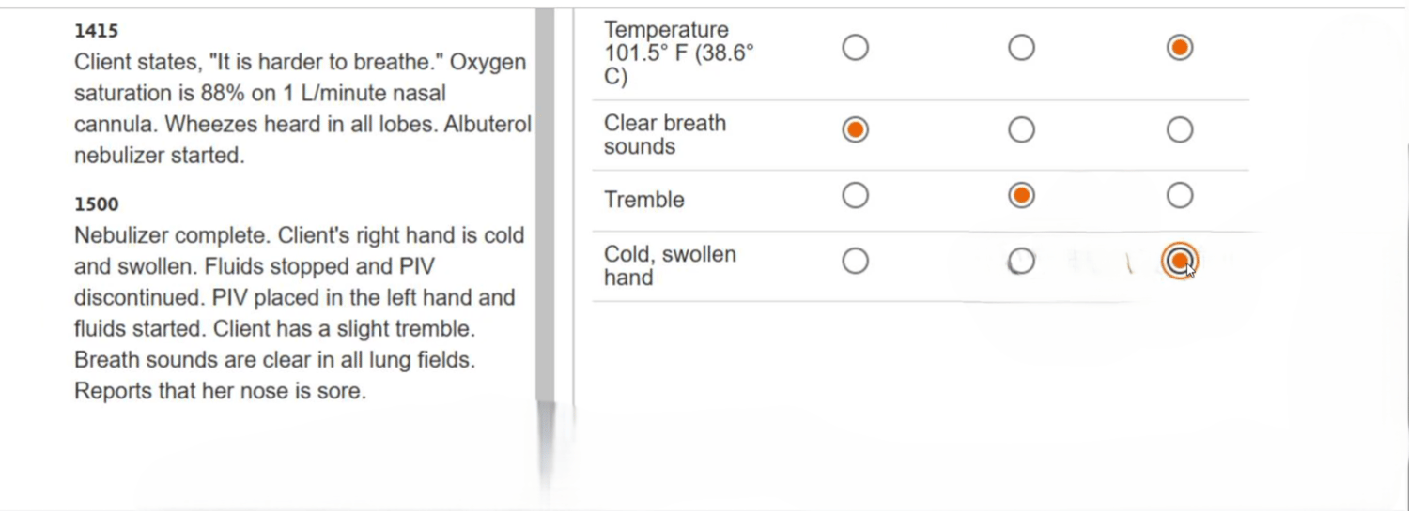The height and width of the screenshot is (511, 1409).
Task: Click selected first radio for Clear breath sounds
Action: point(855,129)
